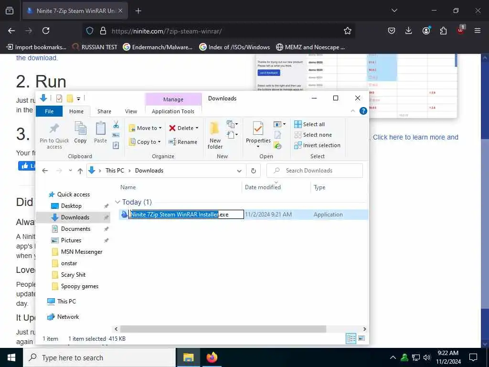This screenshot has width=489, height=367.
Task: Click the Copy path icon
Action: click(116, 135)
